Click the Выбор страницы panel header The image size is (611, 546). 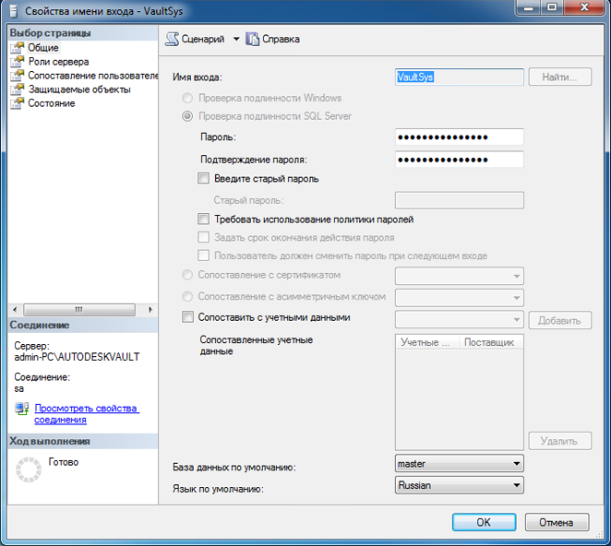(x=83, y=33)
